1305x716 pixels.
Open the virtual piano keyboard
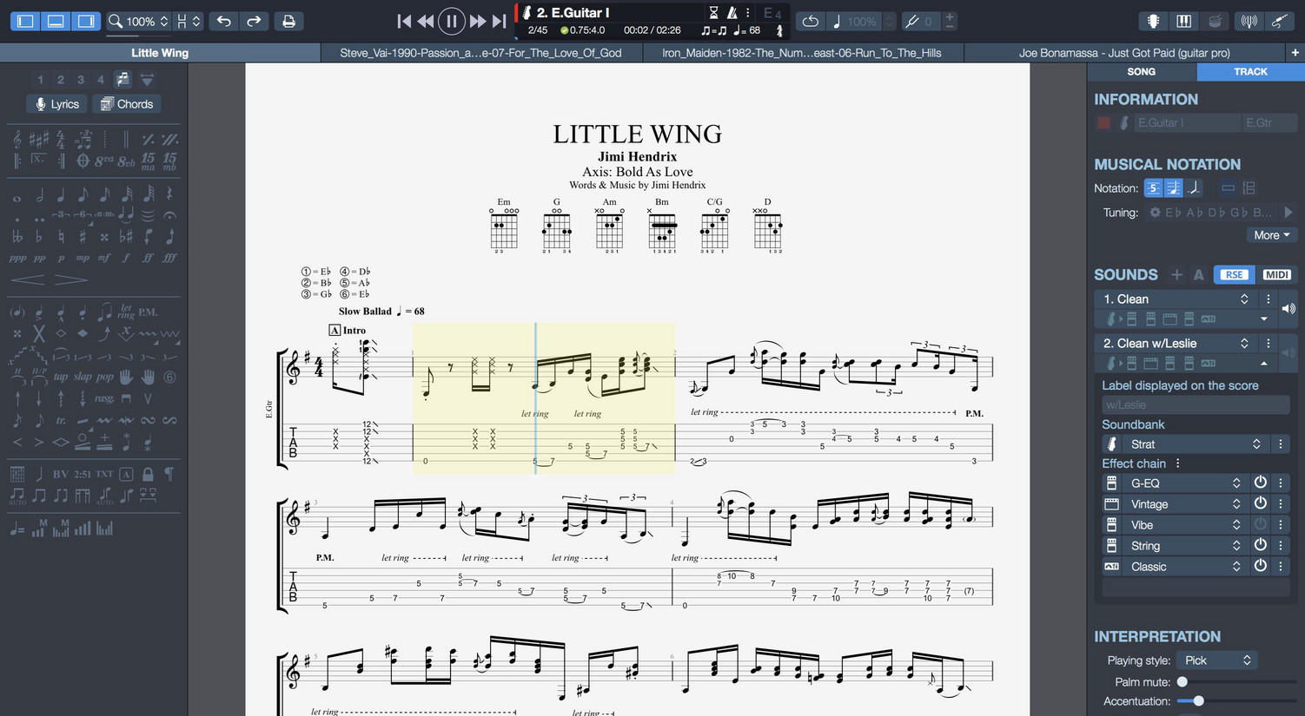pos(1183,20)
